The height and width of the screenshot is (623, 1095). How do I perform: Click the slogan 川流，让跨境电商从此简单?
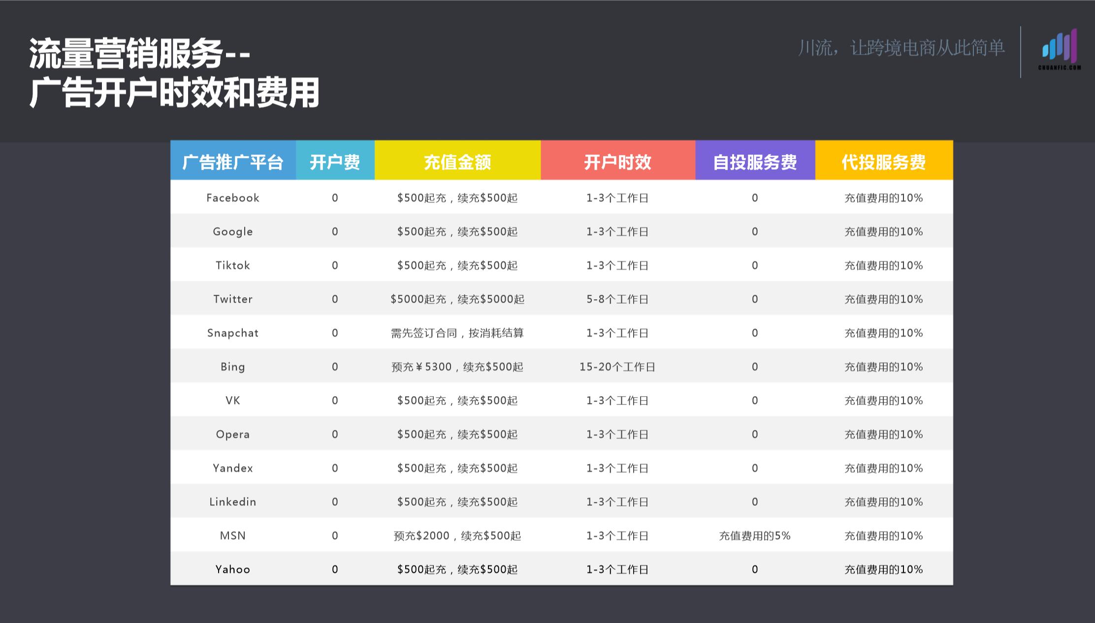point(901,48)
